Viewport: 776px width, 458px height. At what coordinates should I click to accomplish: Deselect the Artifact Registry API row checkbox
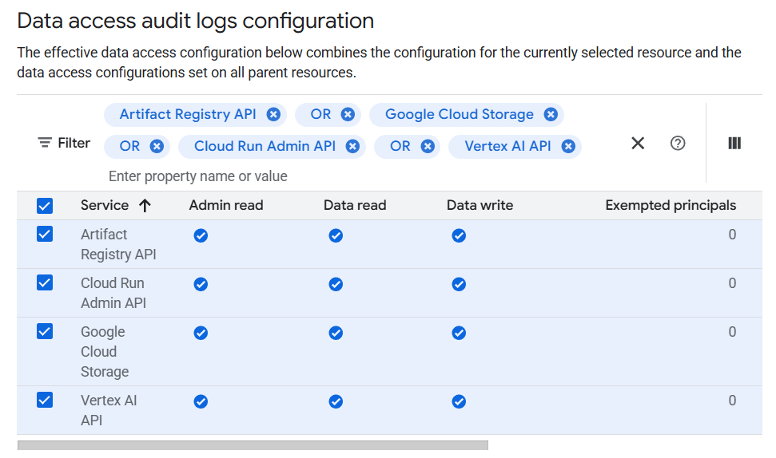45,235
